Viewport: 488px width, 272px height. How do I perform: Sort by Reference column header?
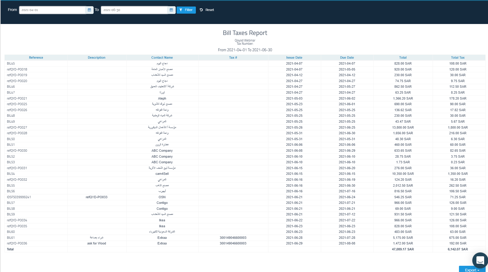(x=36, y=58)
